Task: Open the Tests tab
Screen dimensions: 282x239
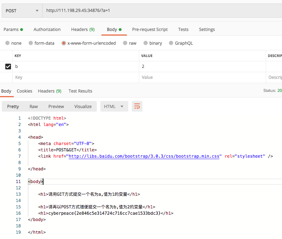Action: 183,29
